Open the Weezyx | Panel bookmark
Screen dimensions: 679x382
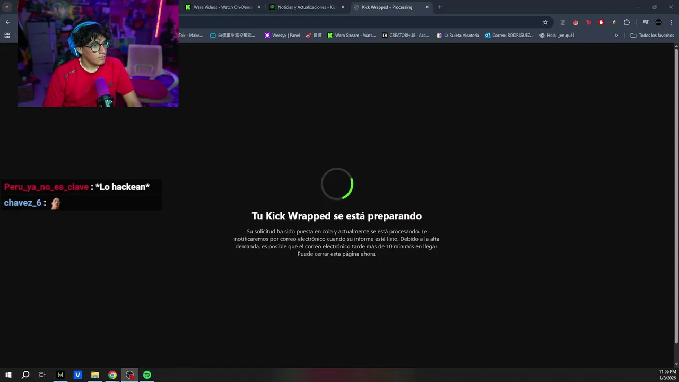pyautogui.click(x=282, y=36)
